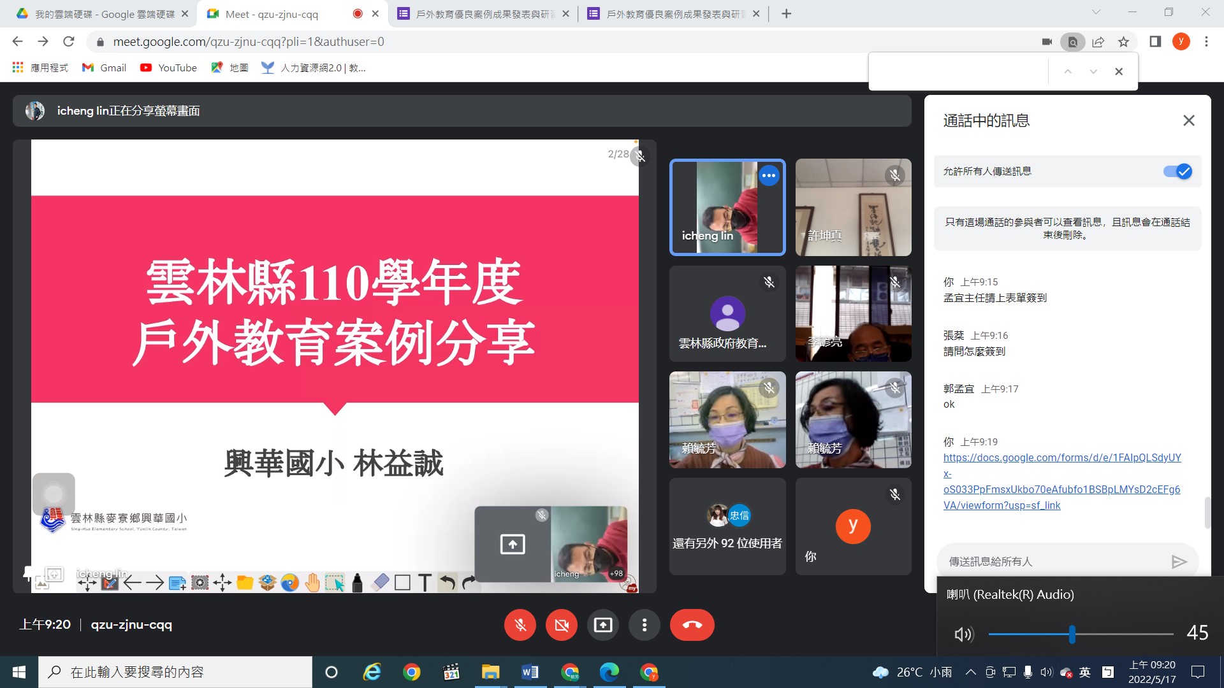Adjust the speaker volume slider at 45
The width and height of the screenshot is (1224, 688).
[1072, 634]
